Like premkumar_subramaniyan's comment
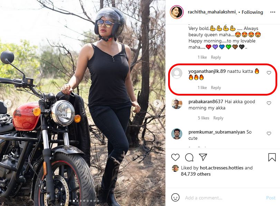The width and height of the screenshot is (280, 206). (269, 134)
